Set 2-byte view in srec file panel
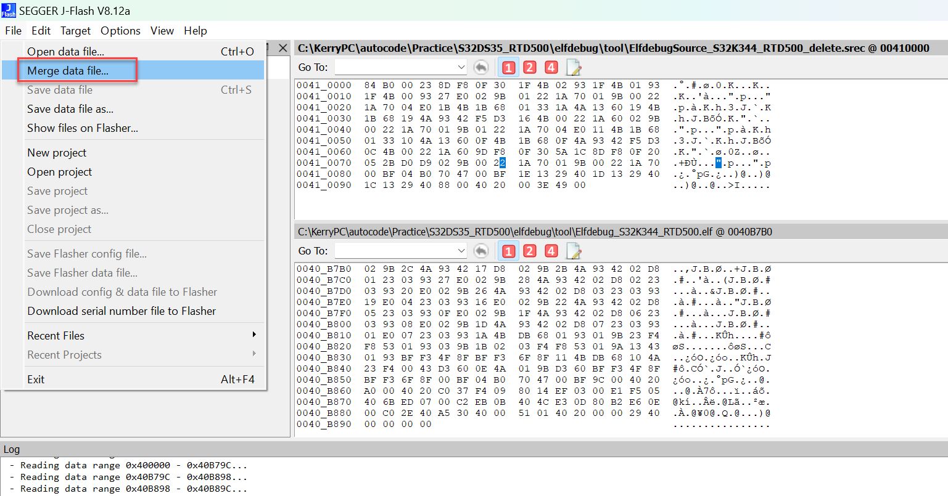The image size is (948, 496). [530, 67]
